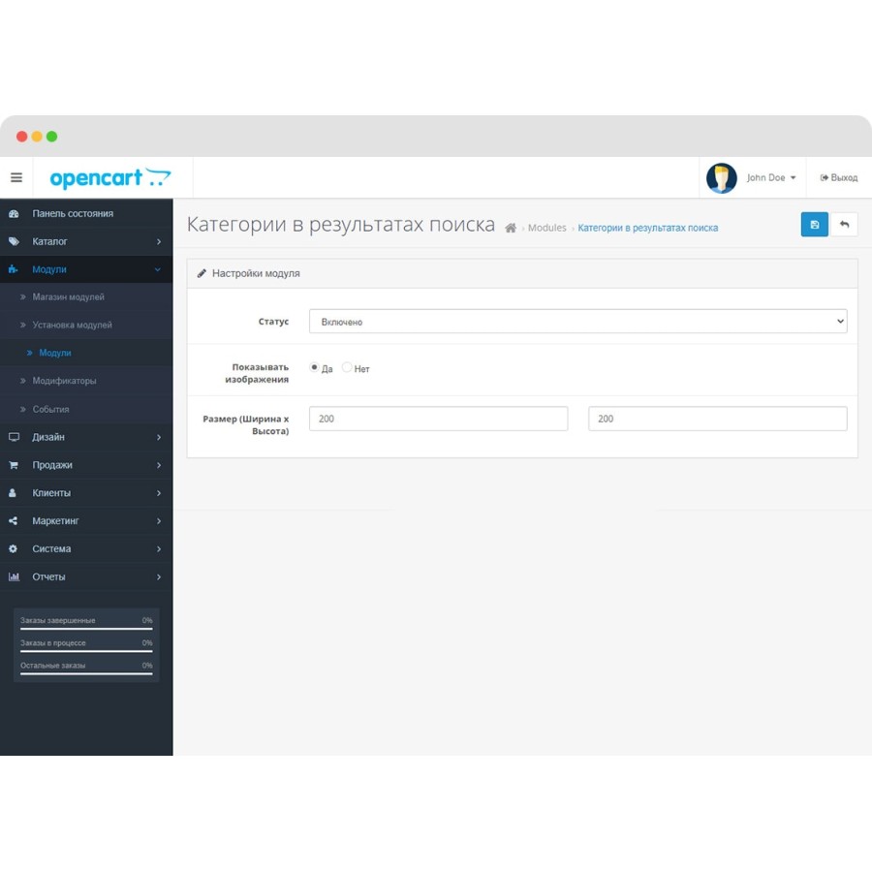872x872 pixels.
Task: Click the puzzle icon beside Модули
Action: pos(14,269)
